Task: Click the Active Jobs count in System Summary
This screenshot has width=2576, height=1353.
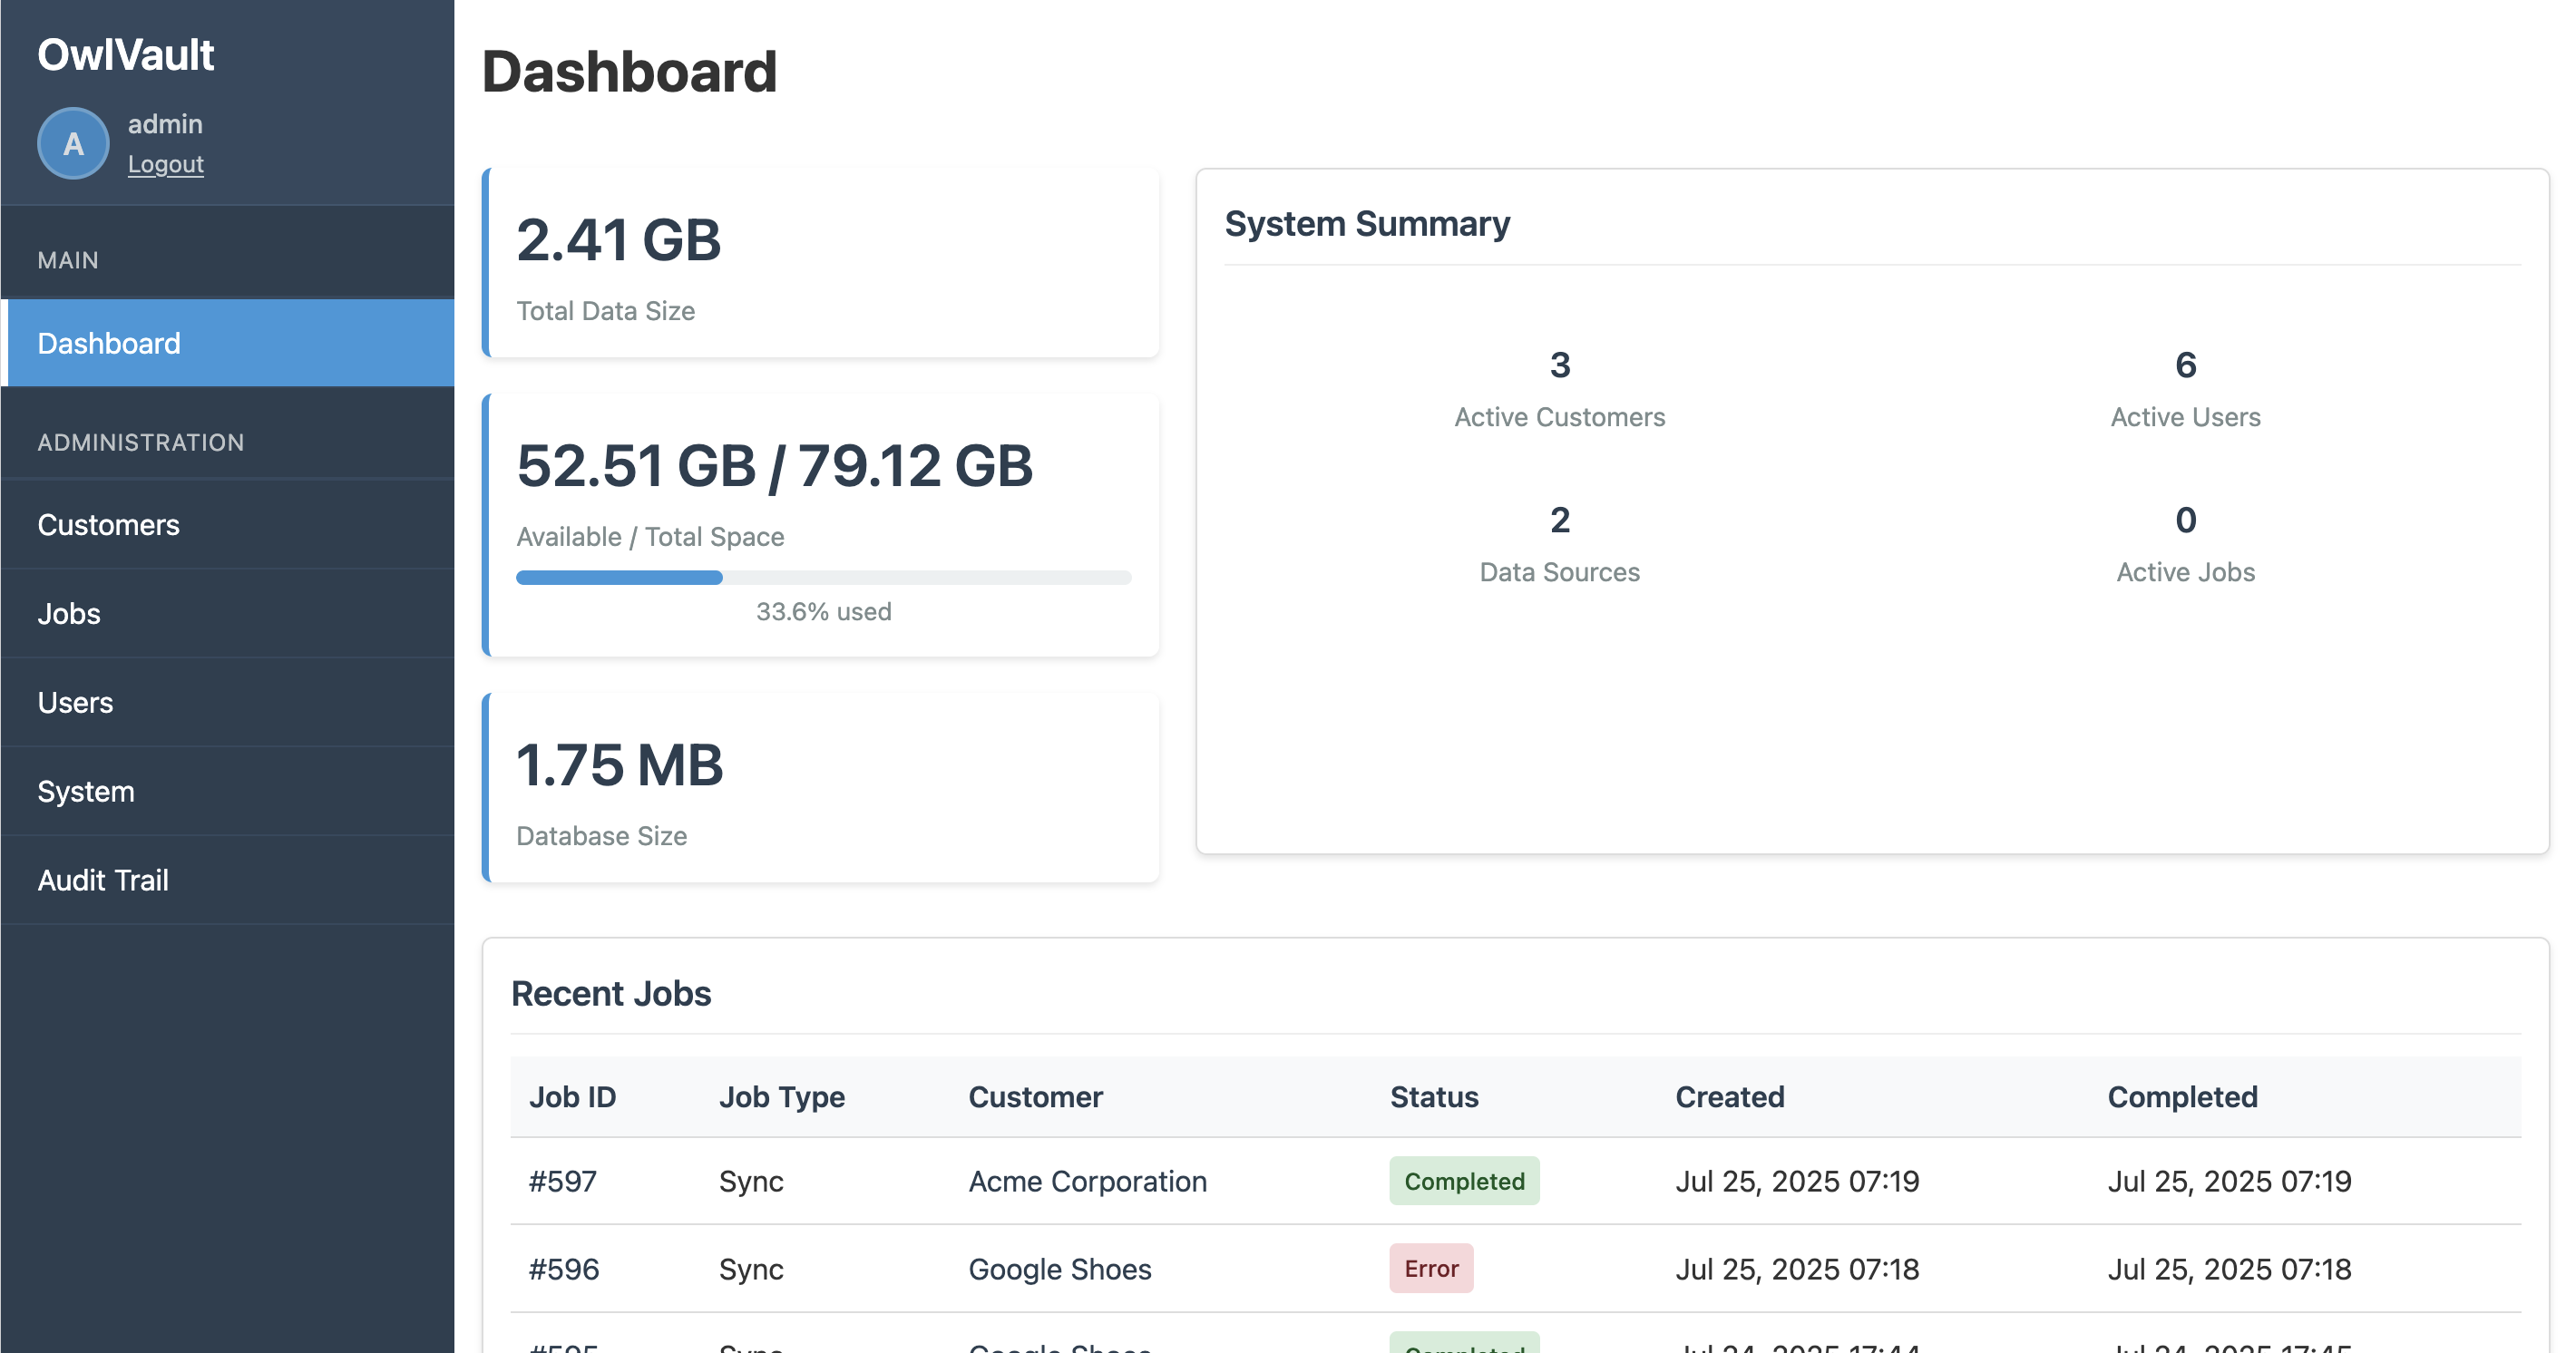Action: point(2185,519)
